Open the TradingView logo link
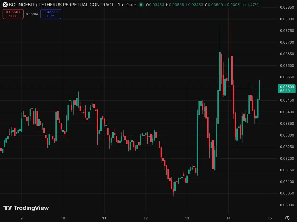The width and height of the screenshot is (297, 222). coord(26,208)
